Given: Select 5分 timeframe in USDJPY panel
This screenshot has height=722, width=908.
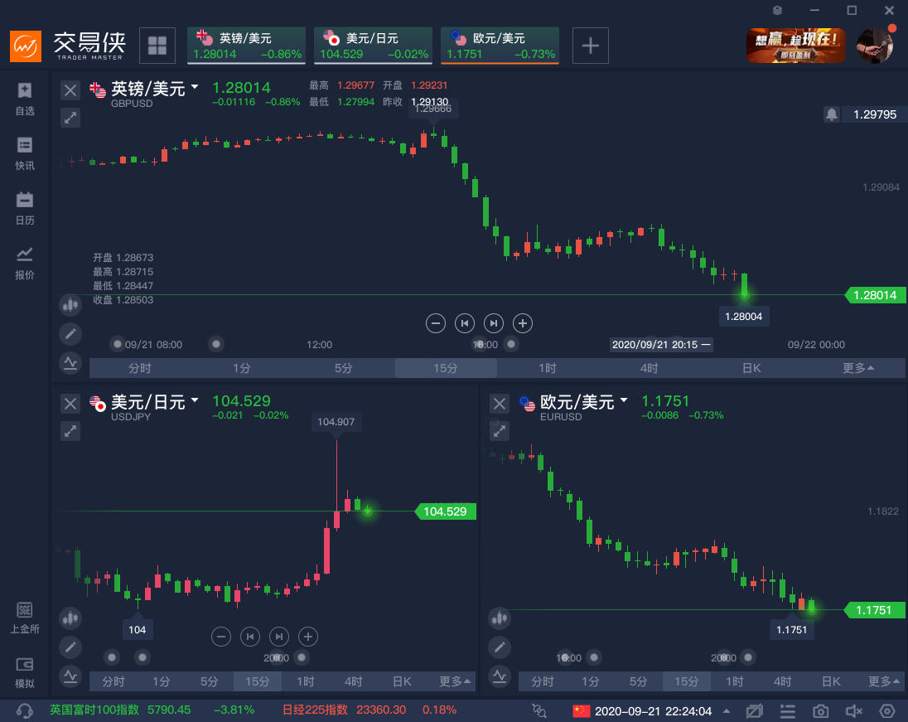Looking at the screenshot, I should (x=210, y=681).
